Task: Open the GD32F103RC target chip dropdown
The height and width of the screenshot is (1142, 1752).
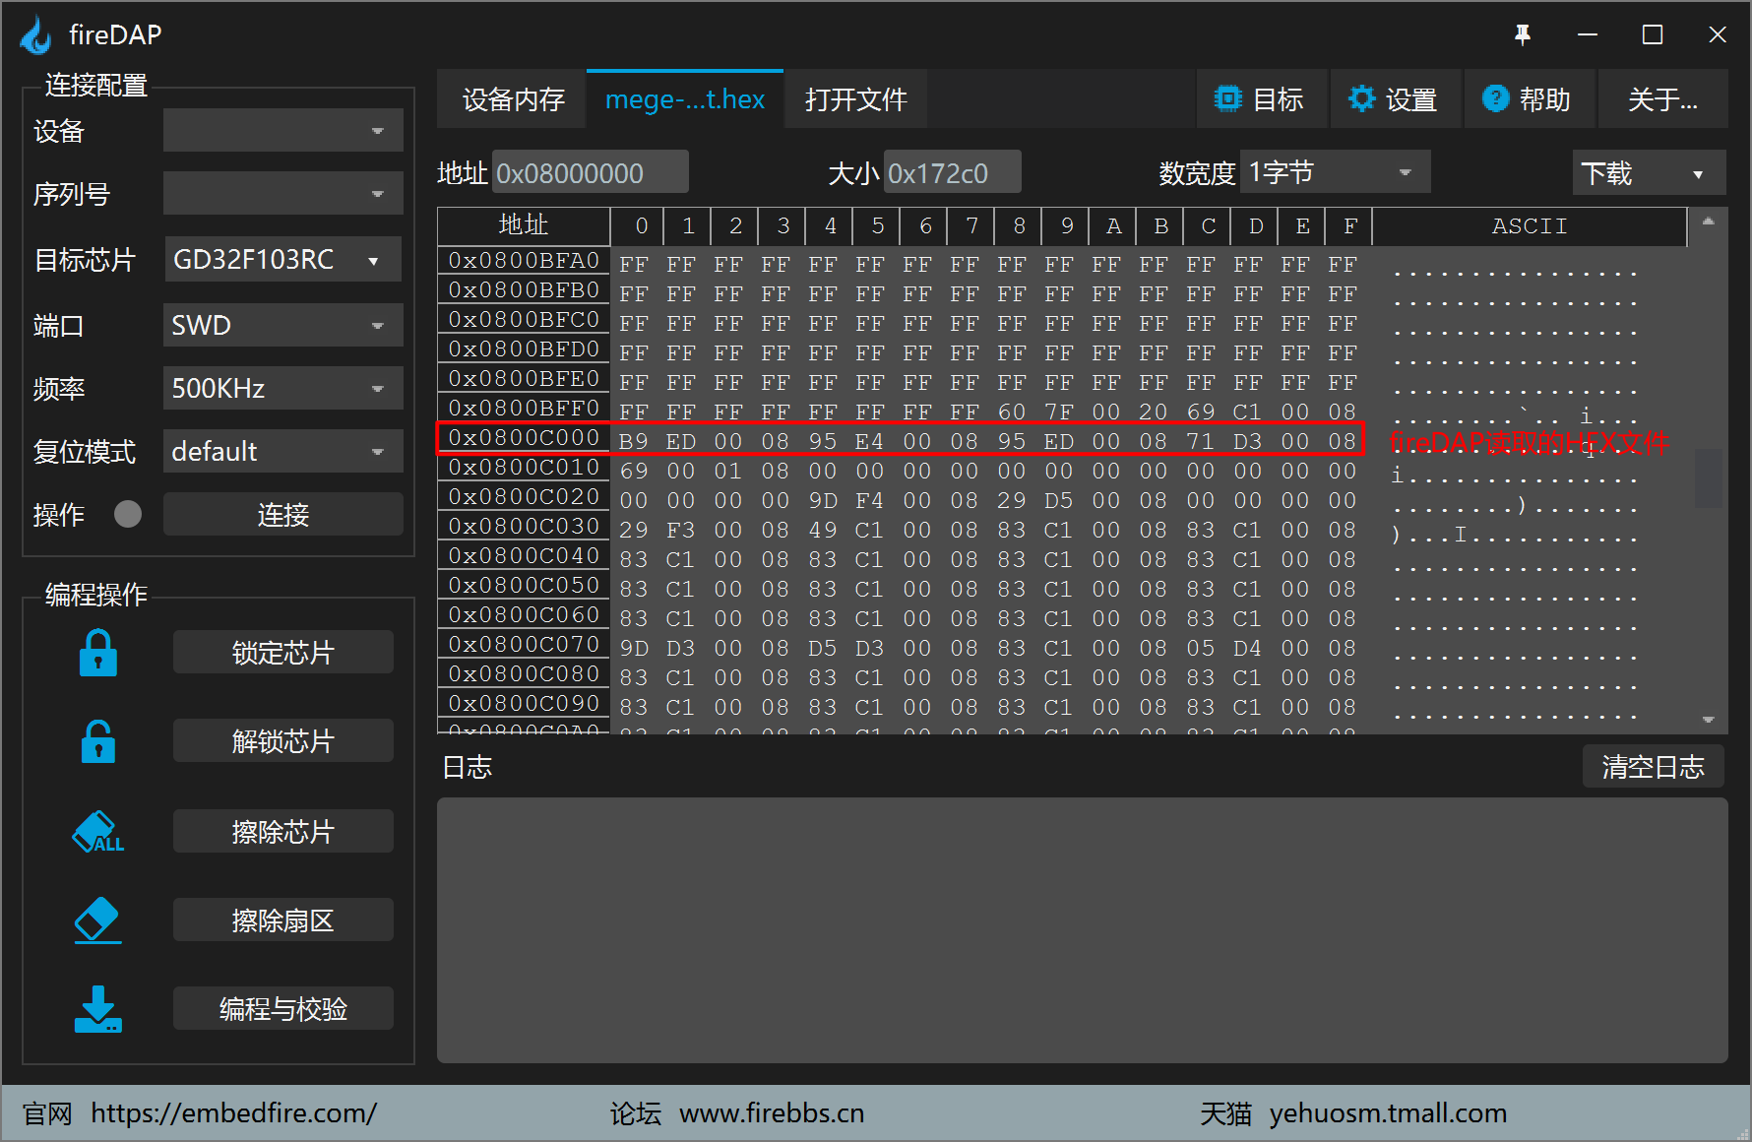Action: 283,260
